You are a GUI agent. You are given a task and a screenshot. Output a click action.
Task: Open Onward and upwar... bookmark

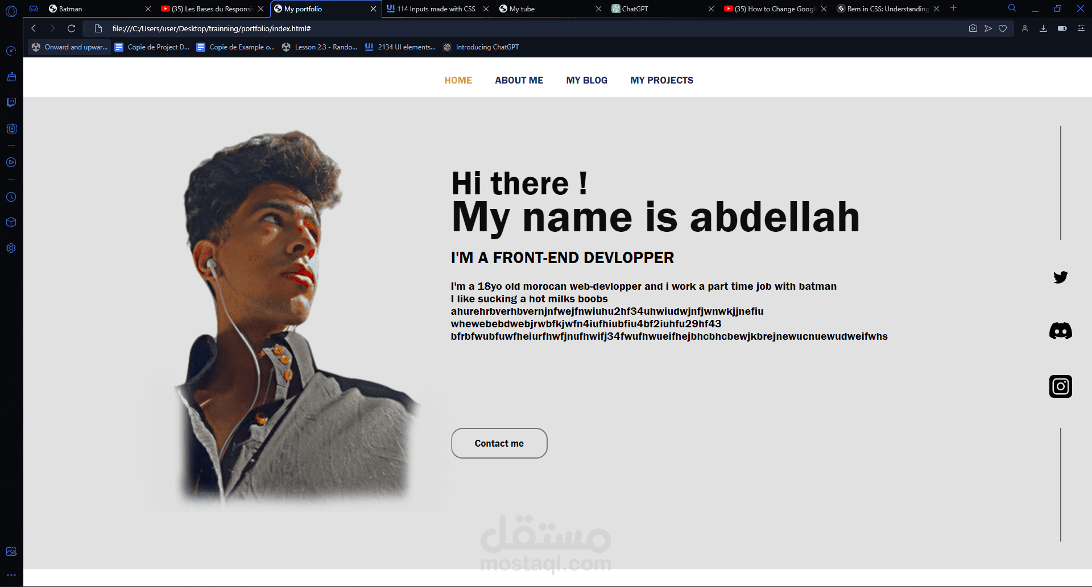pyautogui.click(x=69, y=47)
